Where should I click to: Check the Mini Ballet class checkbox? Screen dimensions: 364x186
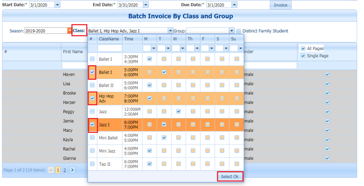pyautogui.click(x=92, y=138)
